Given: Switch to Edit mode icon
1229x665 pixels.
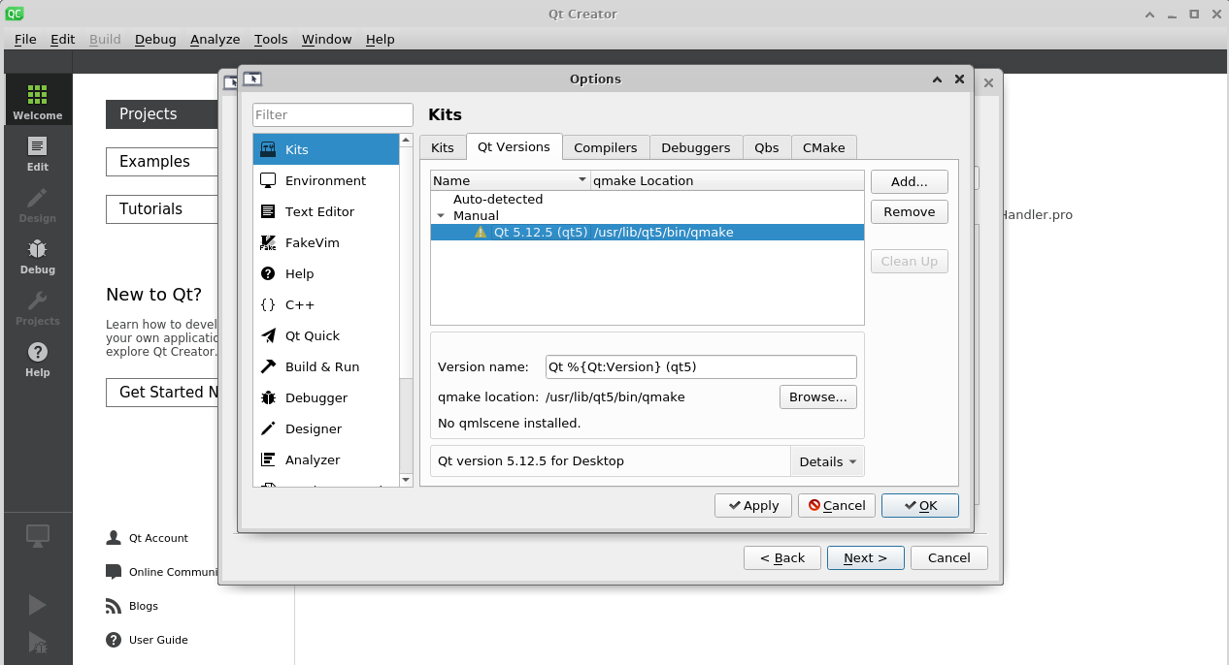Looking at the screenshot, I should pyautogui.click(x=37, y=146).
